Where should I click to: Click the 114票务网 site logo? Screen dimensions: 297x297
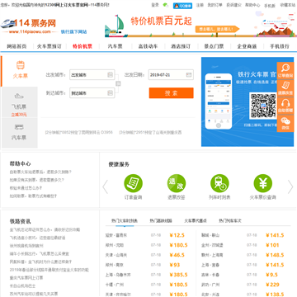tap(29, 26)
